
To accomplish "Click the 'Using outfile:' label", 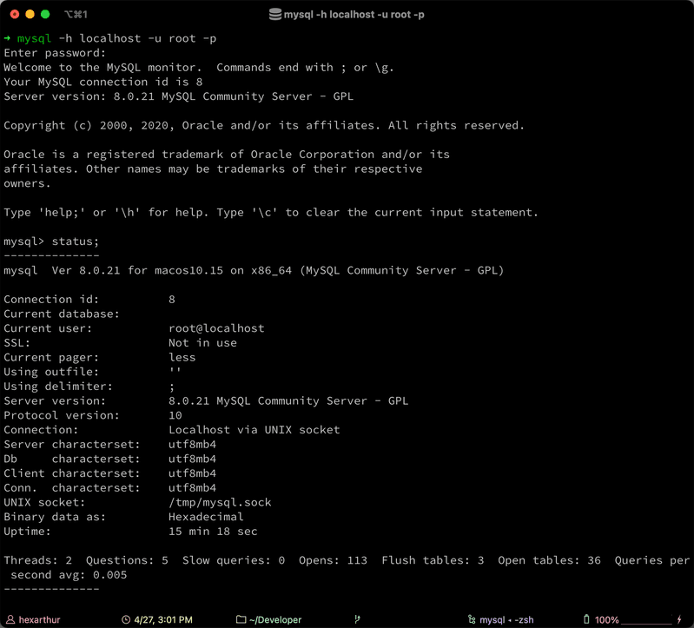I will point(51,373).
